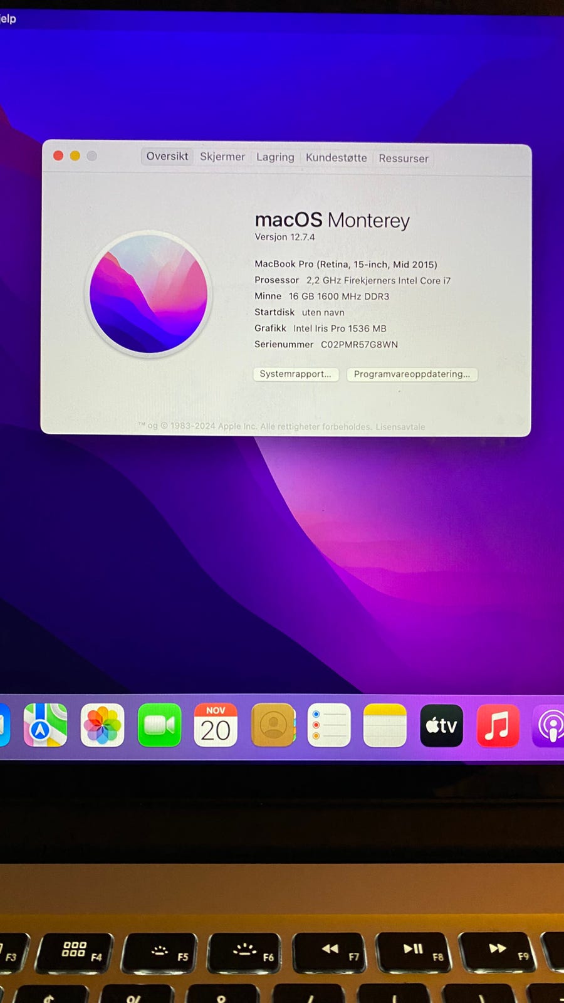Image resolution: width=564 pixels, height=1003 pixels.
Task: Click the Programvareoppdatering... button
Action: click(x=412, y=374)
